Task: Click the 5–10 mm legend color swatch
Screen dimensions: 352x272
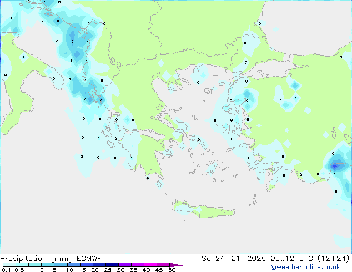Action: point(61,265)
